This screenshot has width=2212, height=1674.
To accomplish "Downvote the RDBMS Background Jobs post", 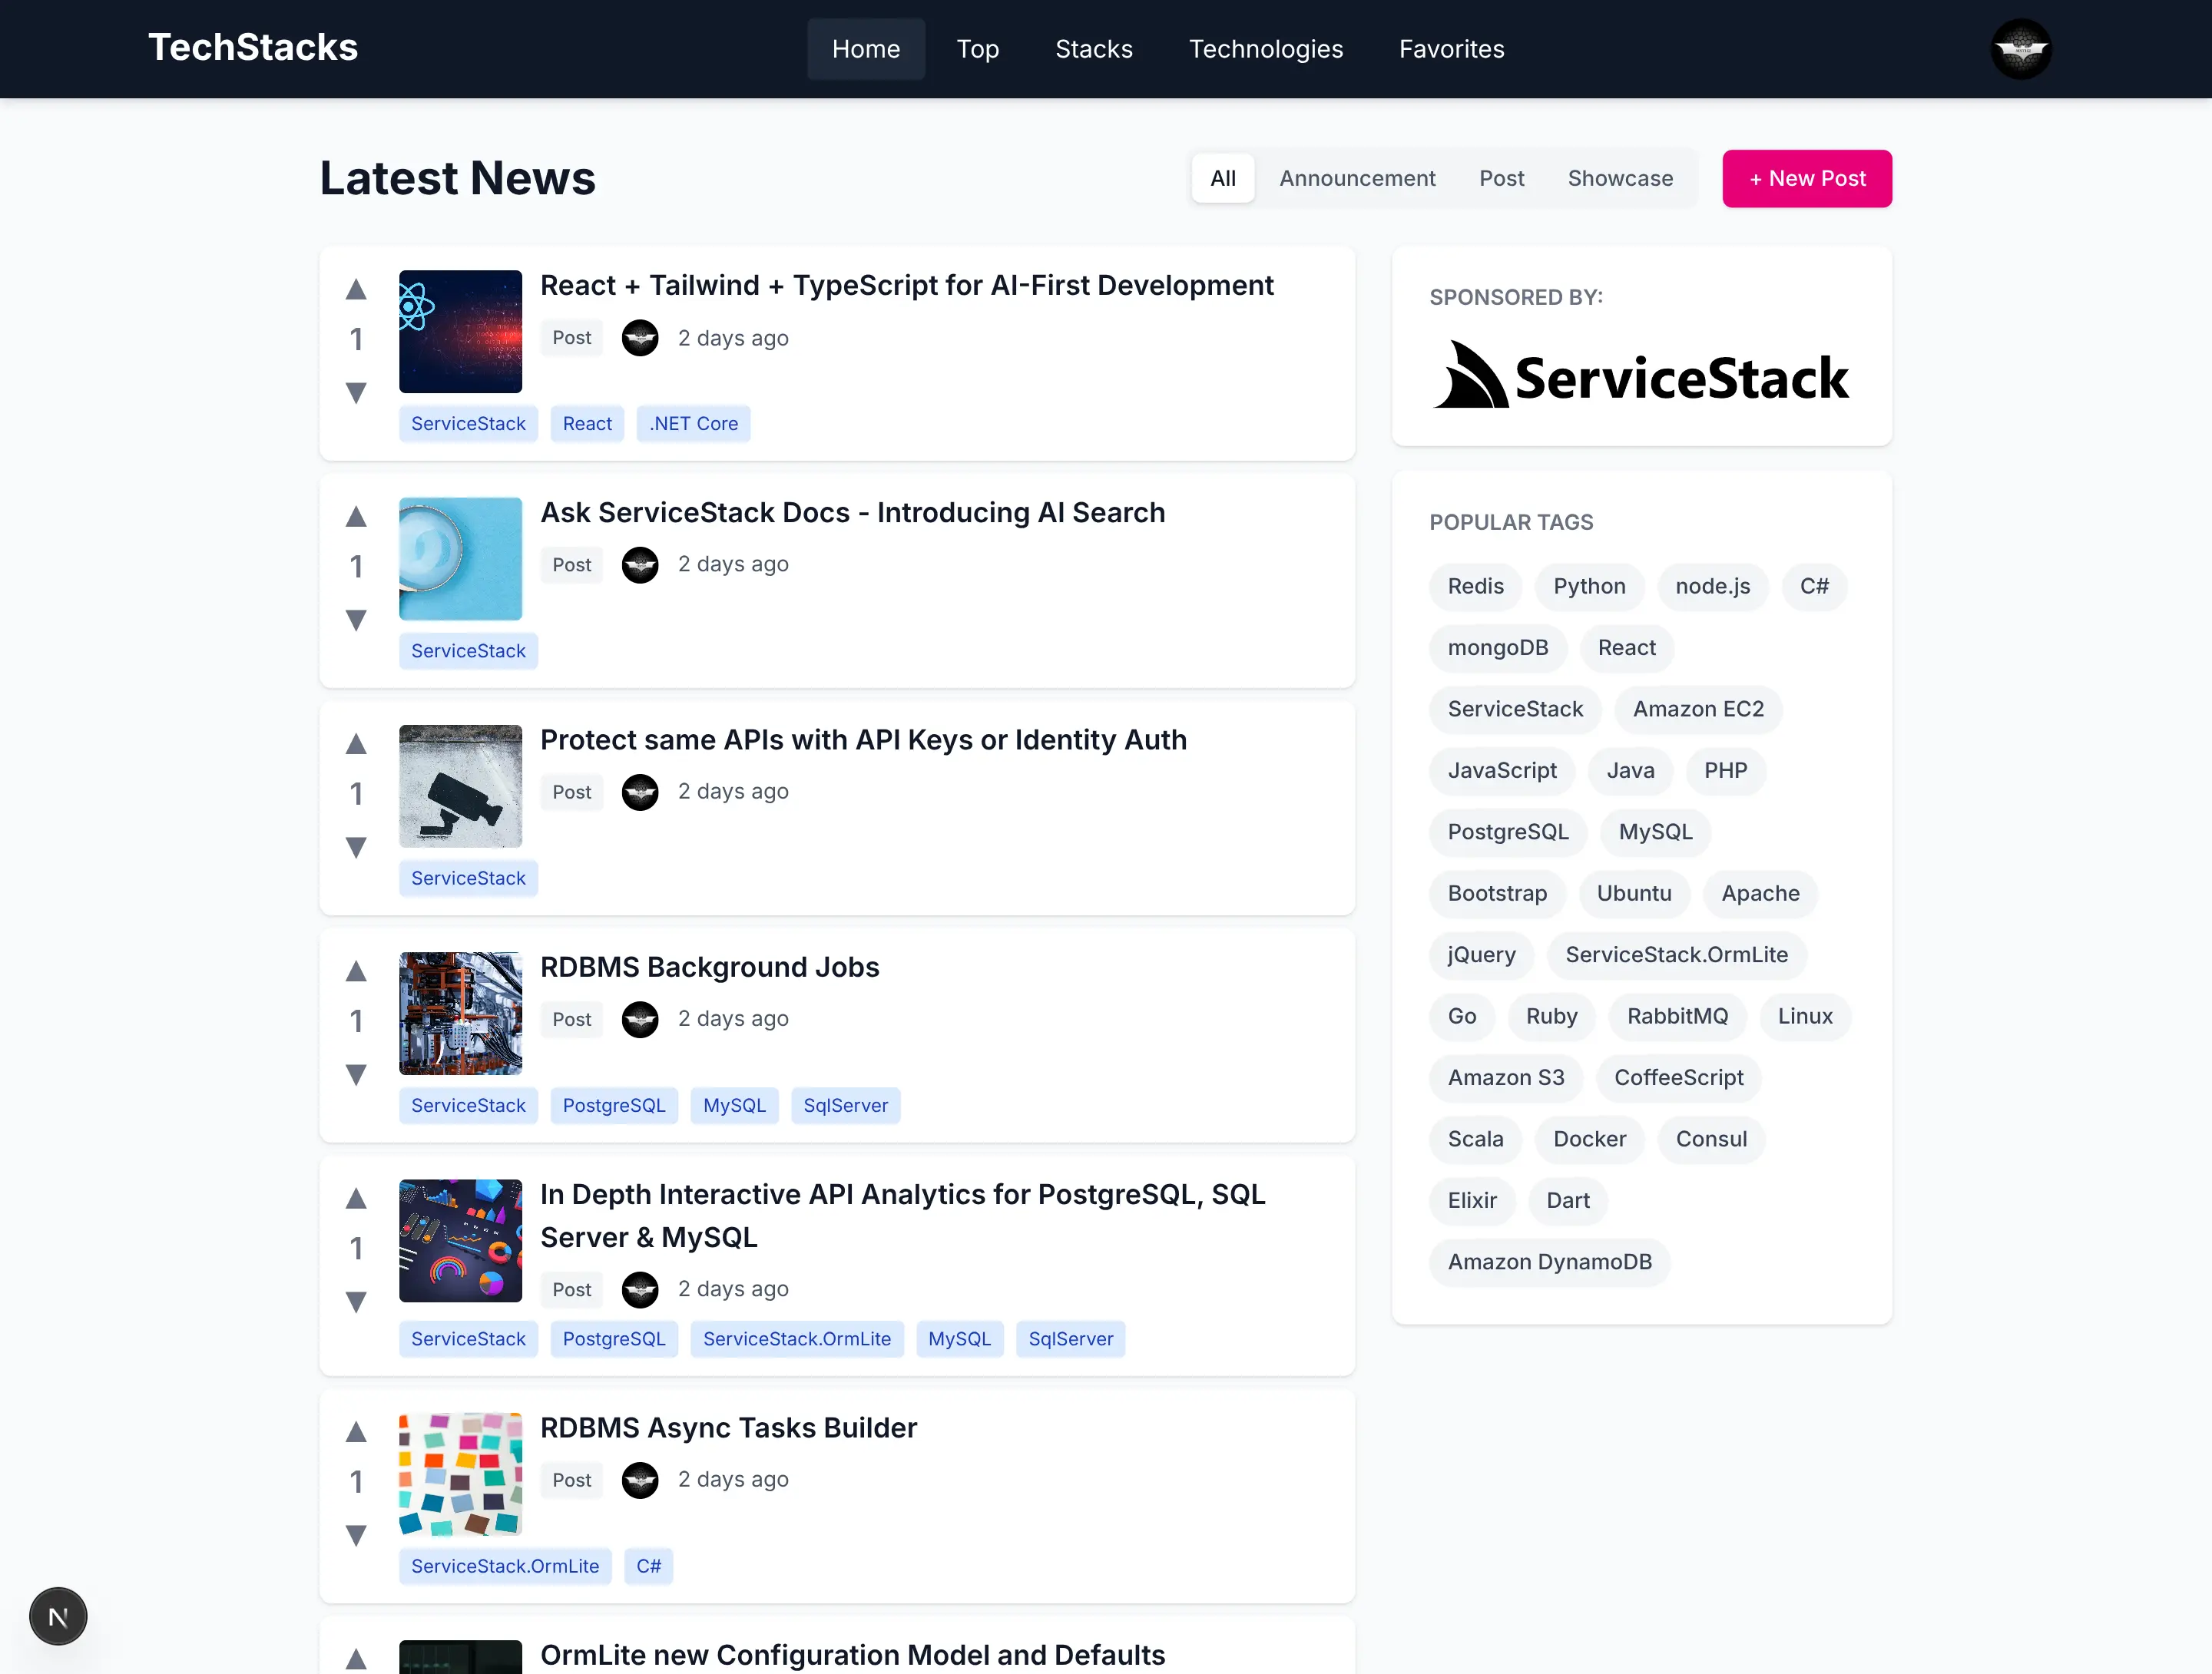I will [x=356, y=1075].
